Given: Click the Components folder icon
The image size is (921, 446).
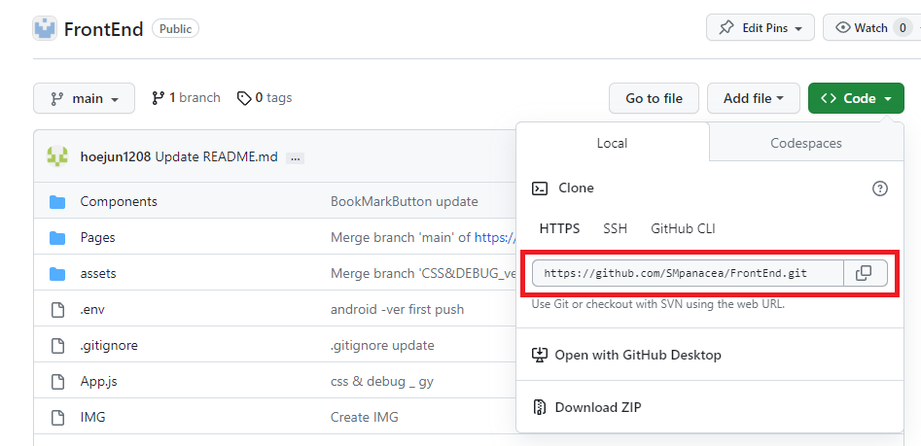Looking at the screenshot, I should pos(57,202).
